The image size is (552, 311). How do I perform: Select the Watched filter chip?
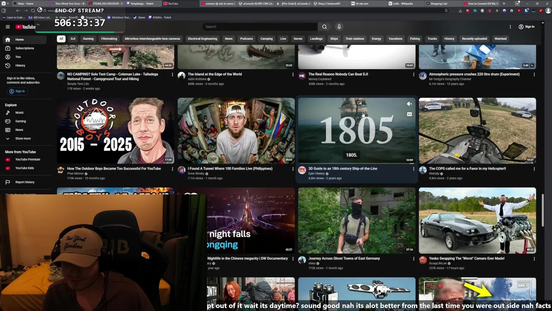pyautogui.click(x=500, y=39)
